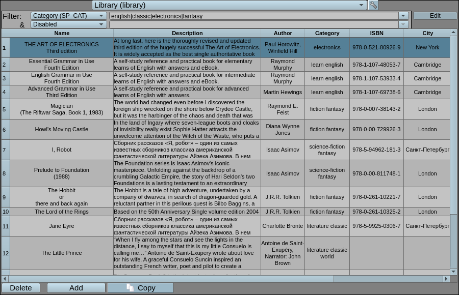Viewport: 459px width, 295px height.
Task: Expand the disabled second filter value arrow
Action: (x=403, y=24)
